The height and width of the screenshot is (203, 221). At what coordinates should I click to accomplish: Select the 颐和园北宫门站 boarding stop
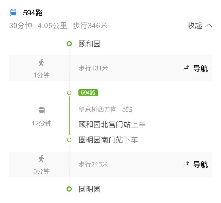[x=105, y=125]
